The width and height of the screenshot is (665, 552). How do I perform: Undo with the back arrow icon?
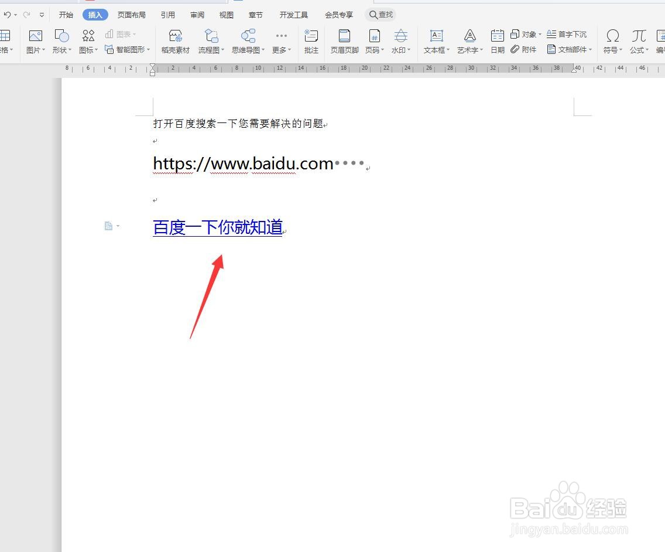click(8, 14)
